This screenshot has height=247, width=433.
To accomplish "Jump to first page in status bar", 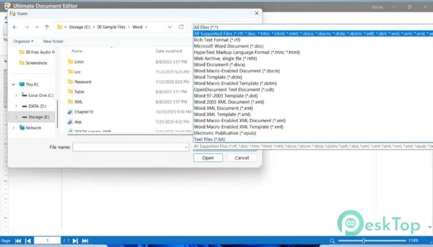I will coord(18,241).
